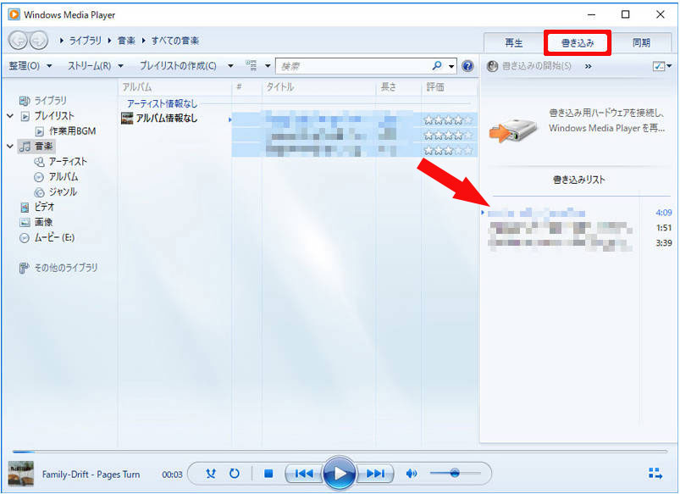Toggle shuffle playback

click(x=211, y=473)
